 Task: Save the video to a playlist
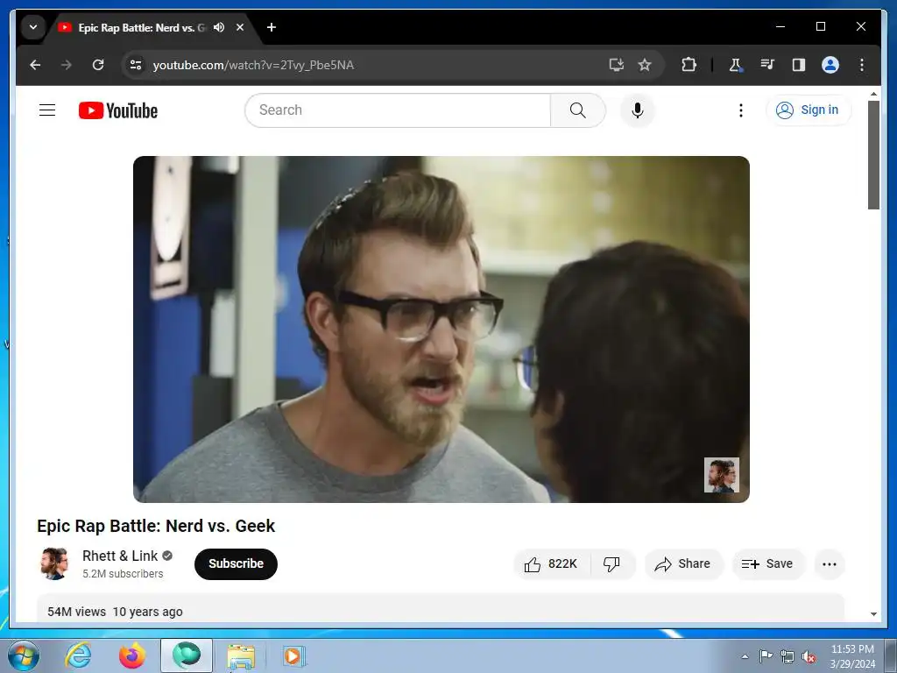coord(767,564)
